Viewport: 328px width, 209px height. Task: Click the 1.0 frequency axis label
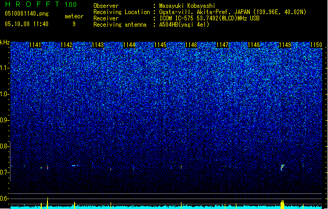[x=4, y=94]
